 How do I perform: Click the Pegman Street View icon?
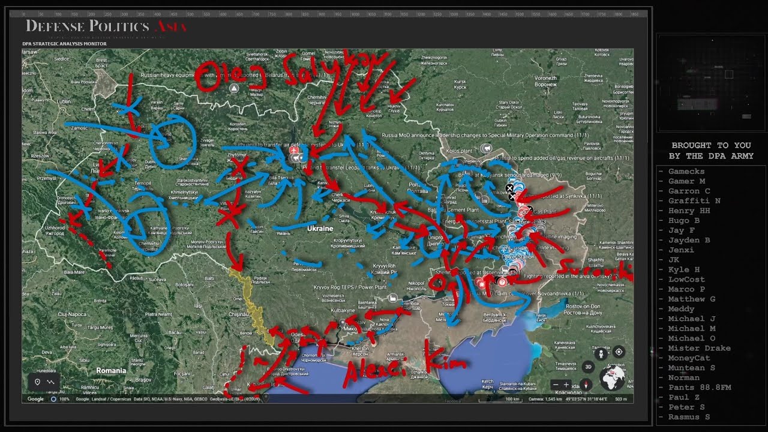[601, 353]
